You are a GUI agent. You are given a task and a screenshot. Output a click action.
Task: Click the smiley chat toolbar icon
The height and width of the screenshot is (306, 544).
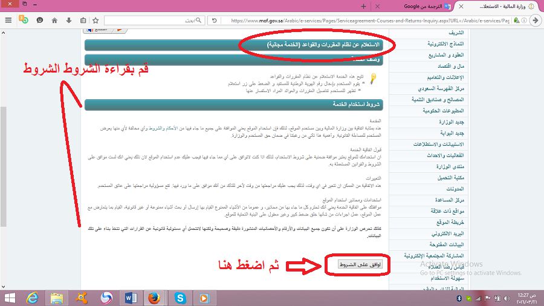point(40,20)
